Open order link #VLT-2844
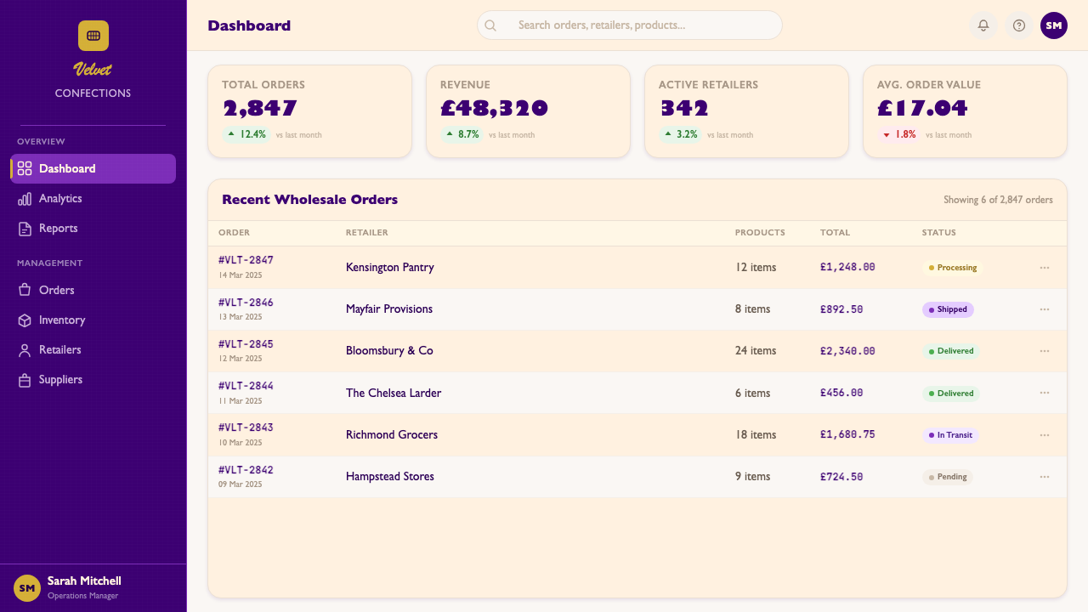1088x612 pixels. (x=246, y=386)
